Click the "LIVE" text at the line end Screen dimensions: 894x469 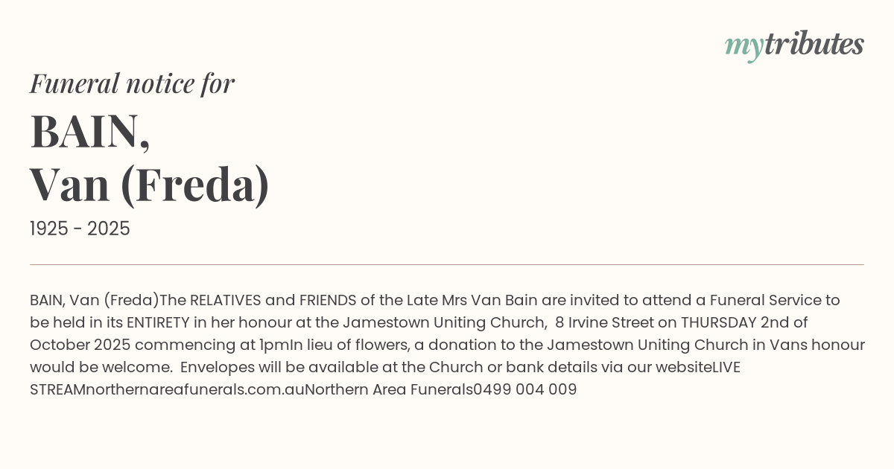[726, 367]
